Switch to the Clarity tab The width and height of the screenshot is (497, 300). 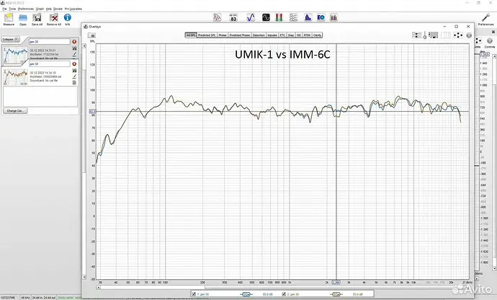coord(317,35)
